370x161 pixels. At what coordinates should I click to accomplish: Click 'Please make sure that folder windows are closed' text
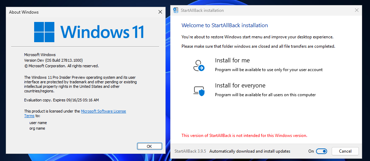[x=258, y=46]
